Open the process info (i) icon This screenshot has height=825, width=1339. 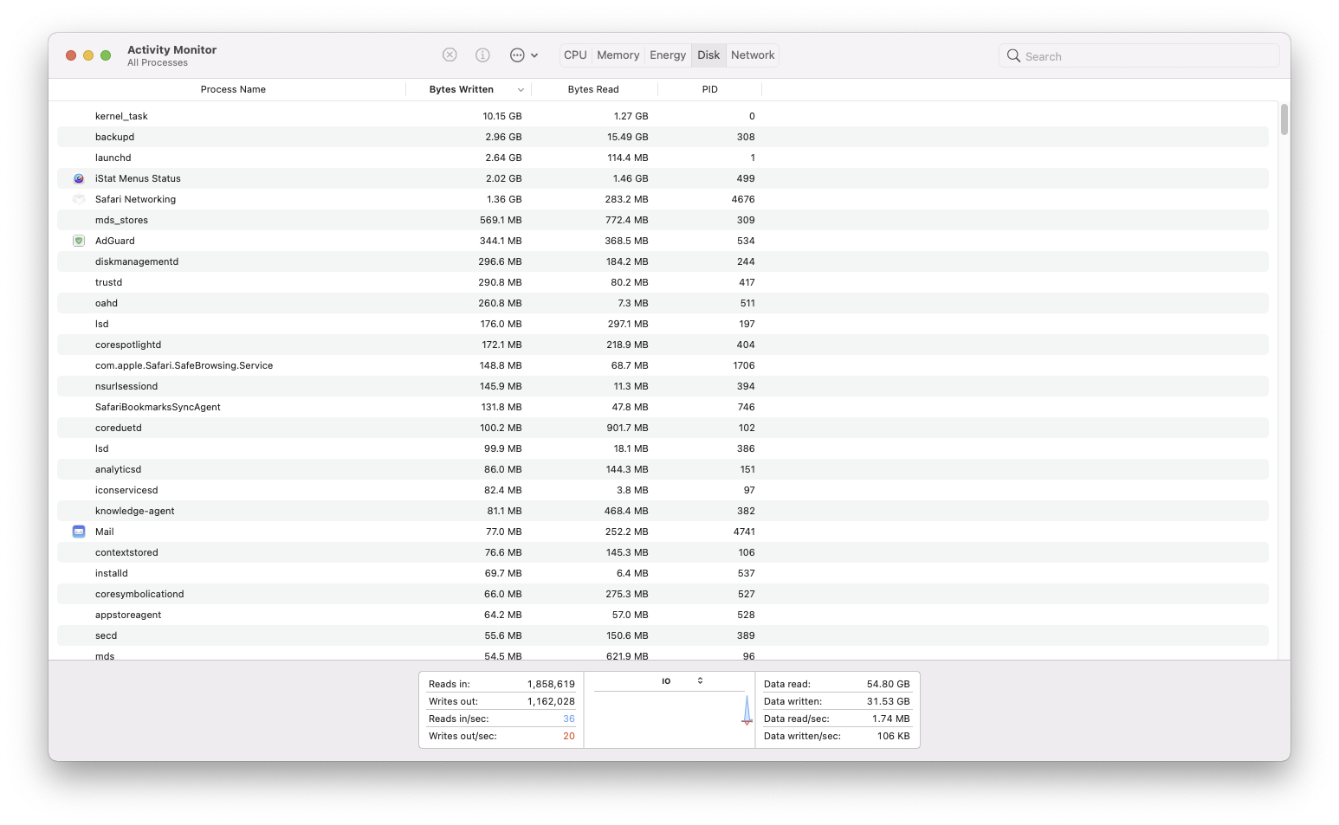482,55
